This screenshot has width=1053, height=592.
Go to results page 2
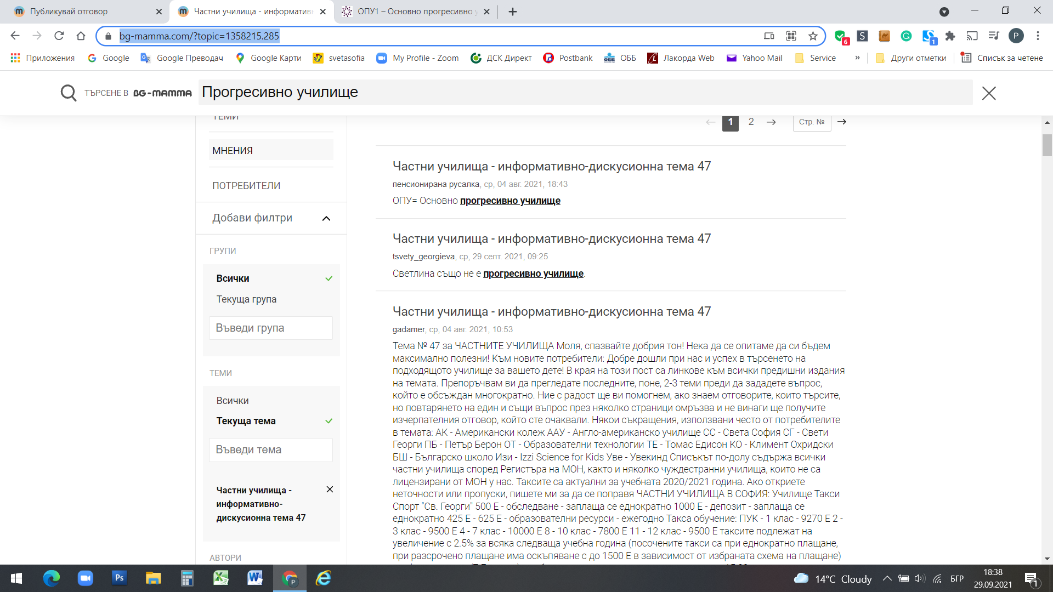pyautogui.click(x=751, y=122)
